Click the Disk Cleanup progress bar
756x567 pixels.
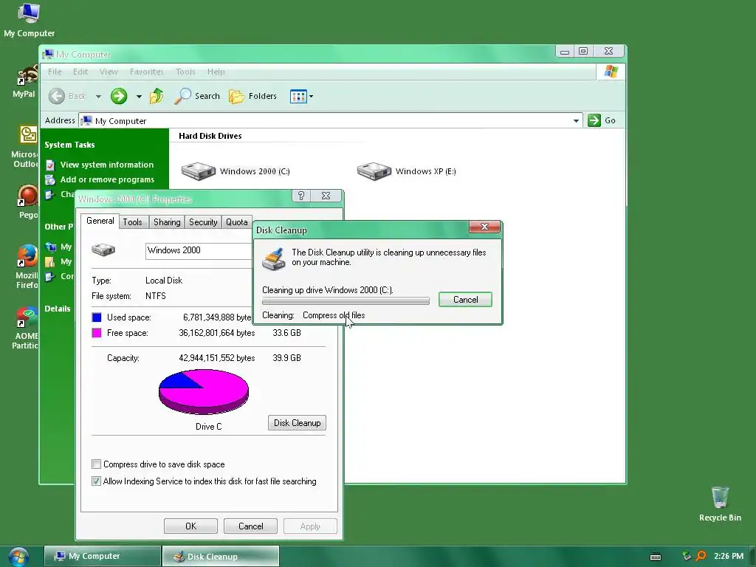tap(346, 301)
